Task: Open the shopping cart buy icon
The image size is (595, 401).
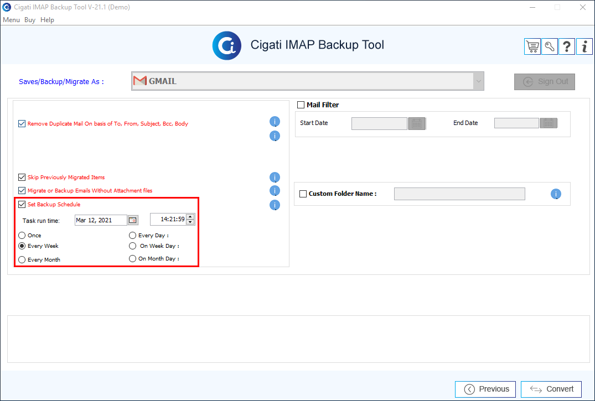Action: coord(532,46)
